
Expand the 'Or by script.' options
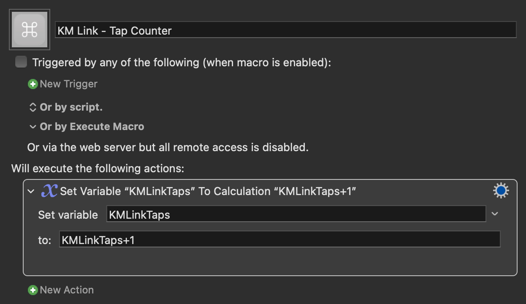(33, 107)
